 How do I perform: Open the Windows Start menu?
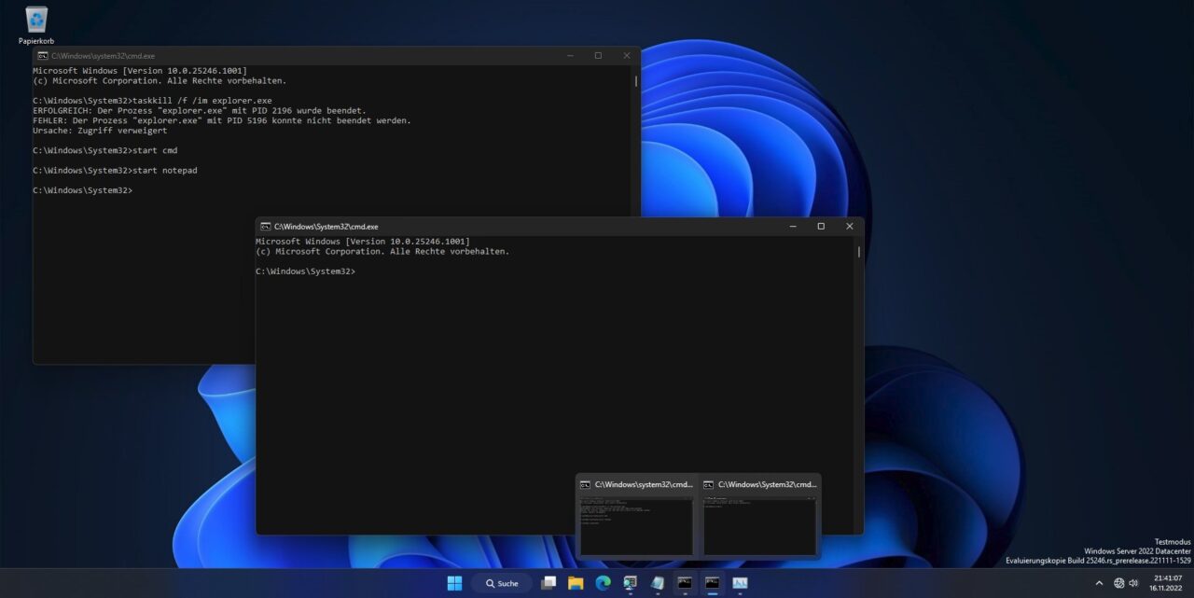(x=454, y=582)
